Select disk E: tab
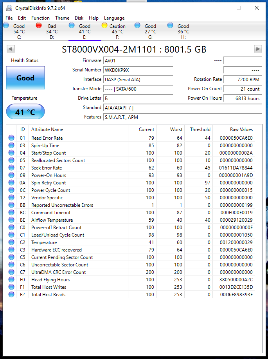This screenshot has height=359, width=268. point(85,31)
